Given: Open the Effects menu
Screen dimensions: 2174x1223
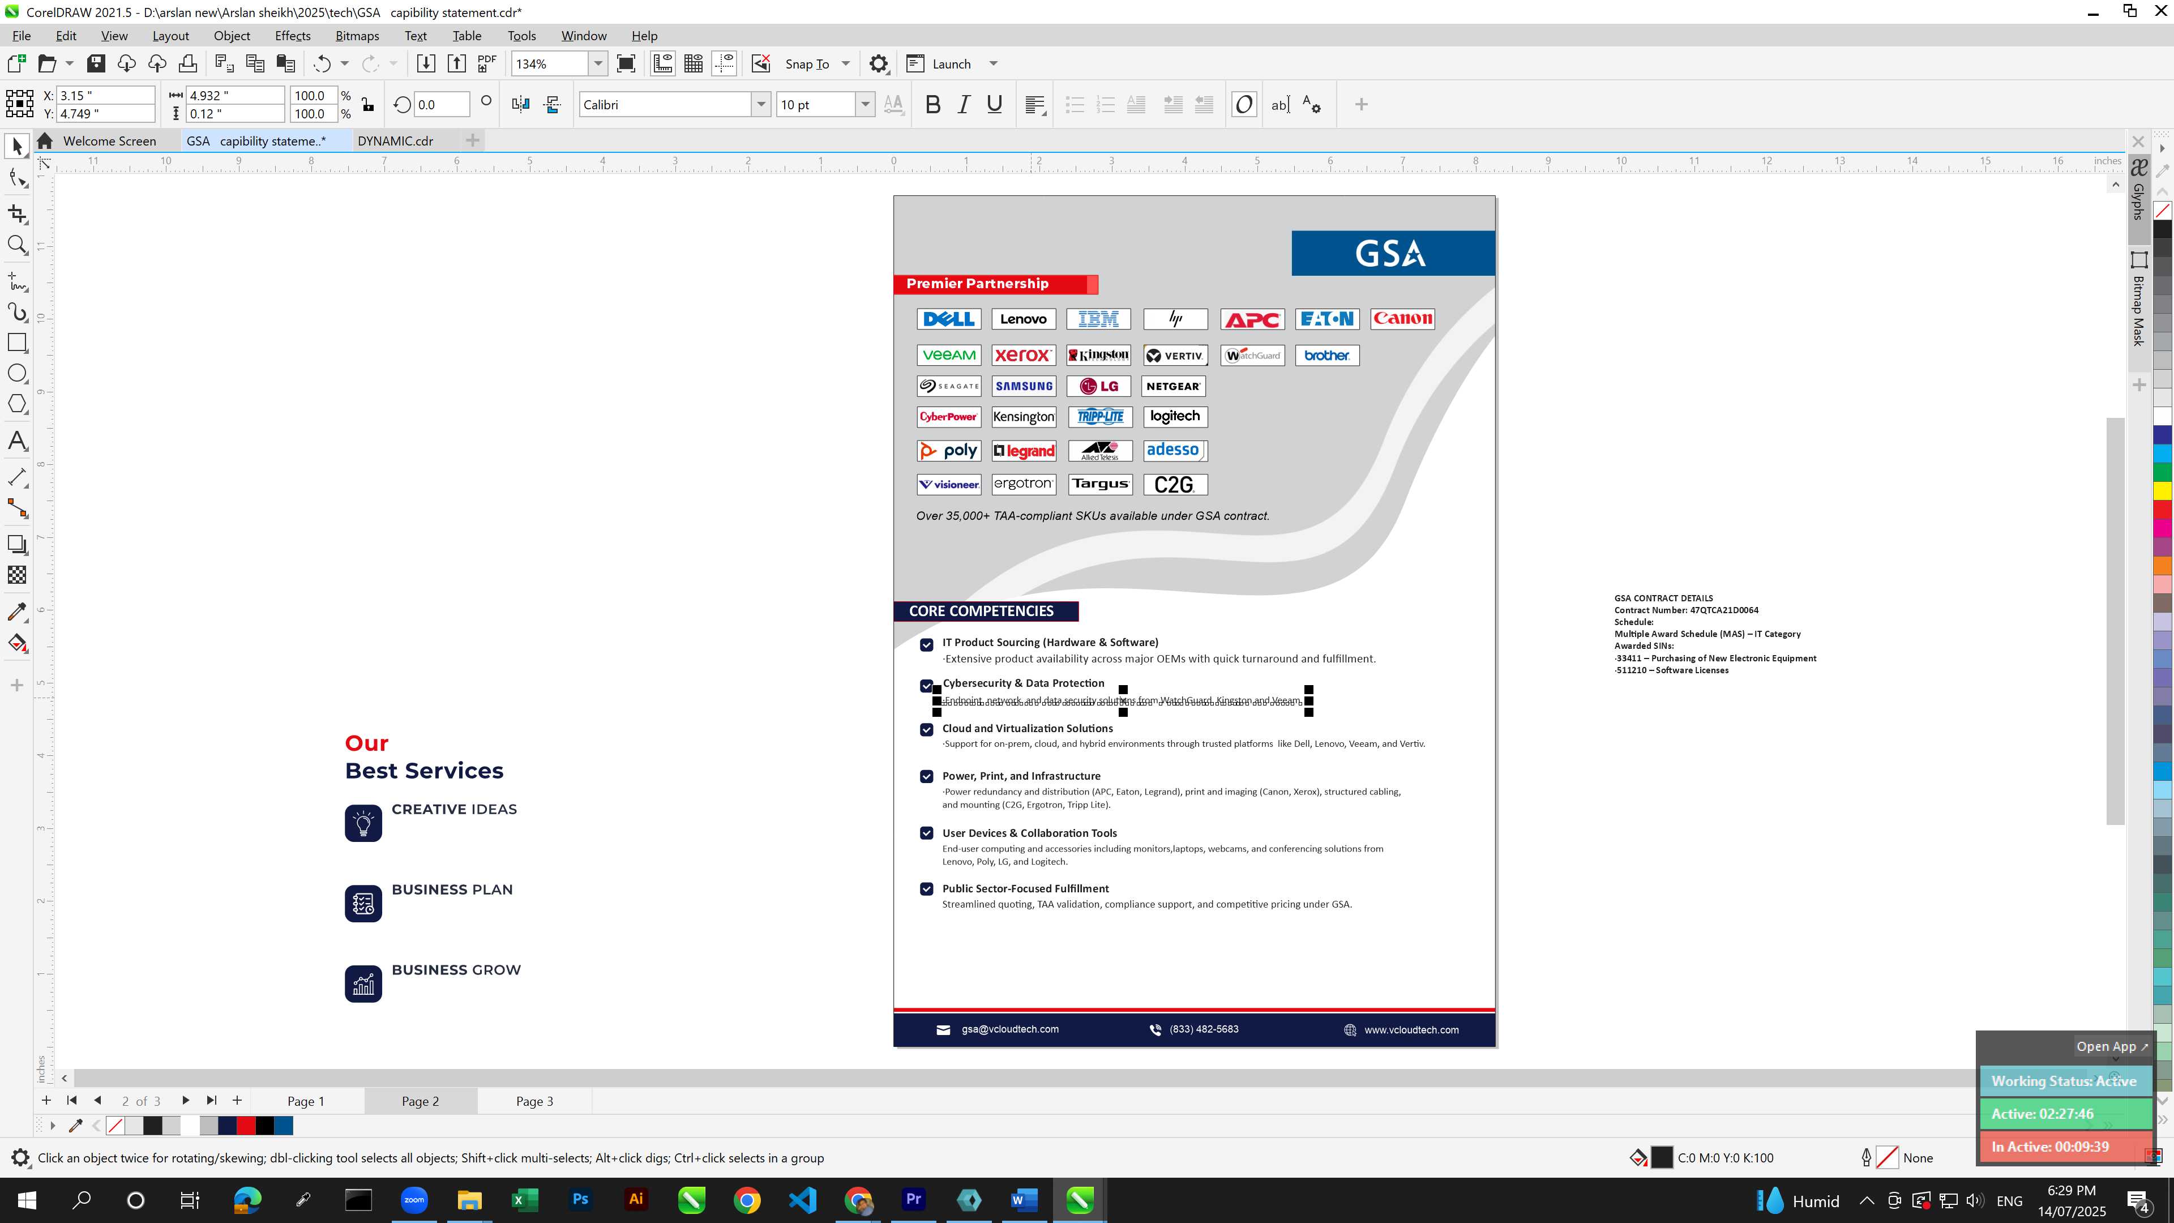Looking at the screenshot, I should 292,36.
